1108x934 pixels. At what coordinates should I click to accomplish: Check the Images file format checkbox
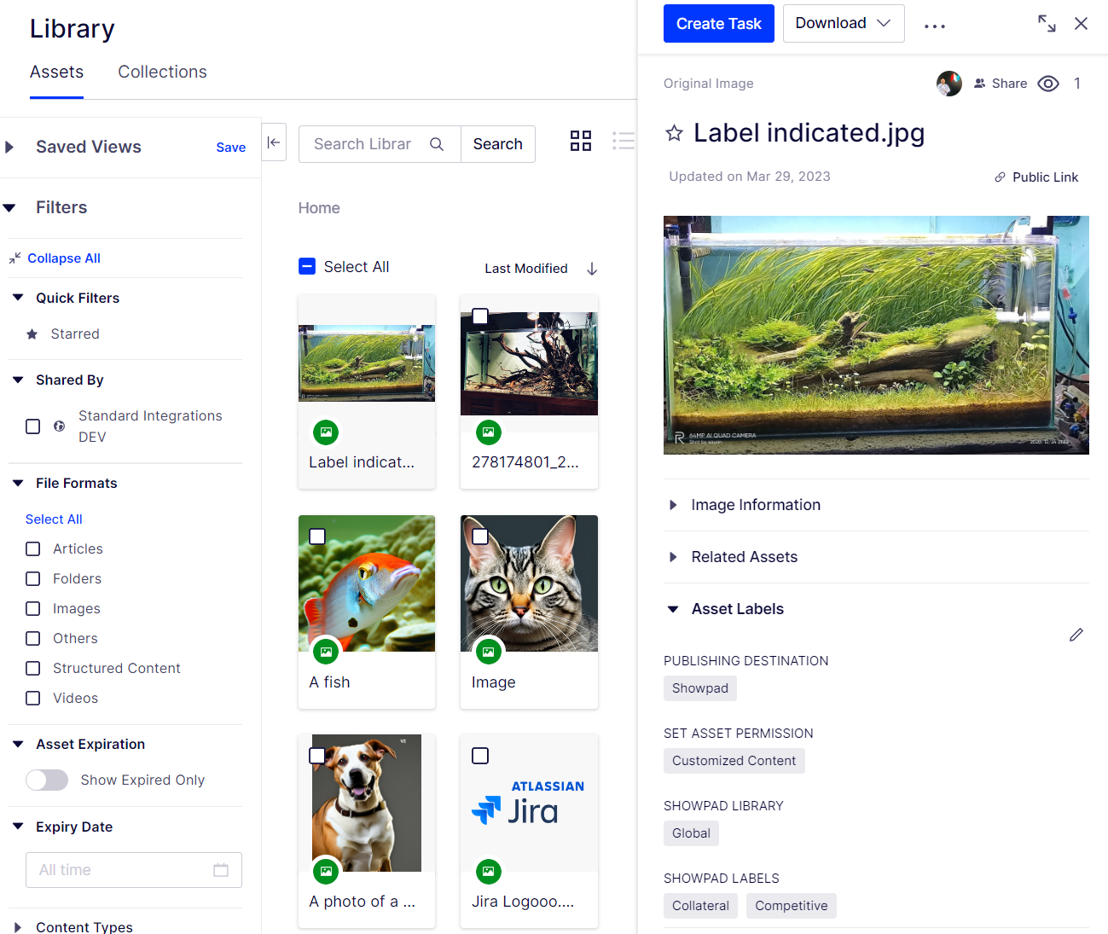click(33, 608)
